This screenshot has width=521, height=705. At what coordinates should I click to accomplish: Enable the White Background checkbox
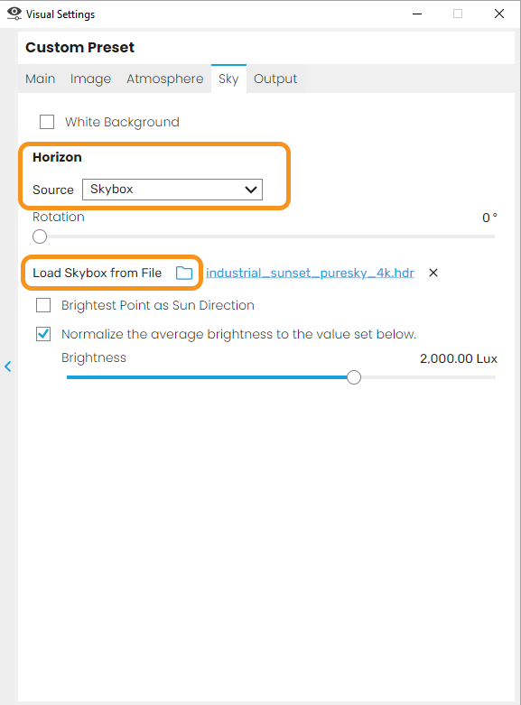[x=47, y=122]
